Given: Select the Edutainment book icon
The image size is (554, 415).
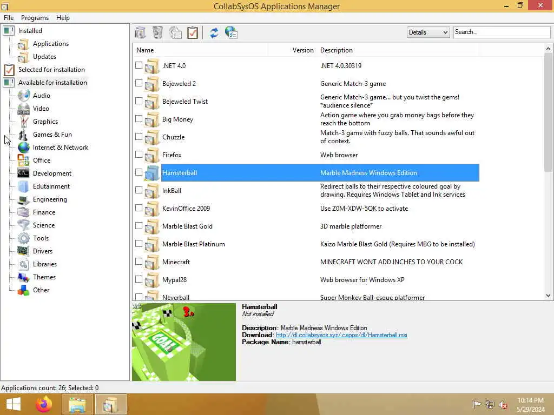Looking at the screenshot, I should click(x=24, y=186).
